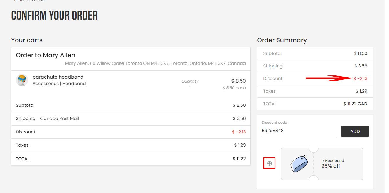This screenshot has width=389, height=193.
Task: Click the parachute headband product thumbnail
Action: (x=22, y=80)
